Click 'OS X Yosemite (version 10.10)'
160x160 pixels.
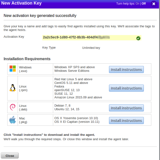point(76,118)
